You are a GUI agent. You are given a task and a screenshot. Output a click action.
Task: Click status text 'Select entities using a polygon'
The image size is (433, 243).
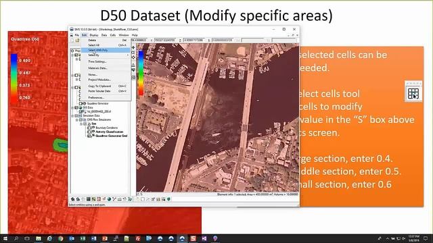click(87, 205)
